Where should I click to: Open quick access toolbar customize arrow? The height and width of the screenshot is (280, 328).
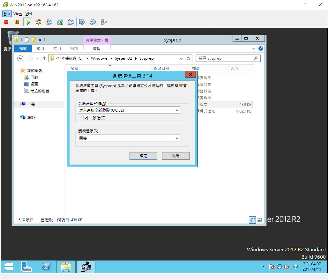40,40
